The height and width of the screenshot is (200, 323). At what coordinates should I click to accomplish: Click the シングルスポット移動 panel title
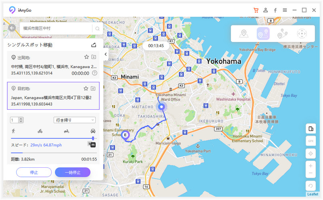[30, 45]
